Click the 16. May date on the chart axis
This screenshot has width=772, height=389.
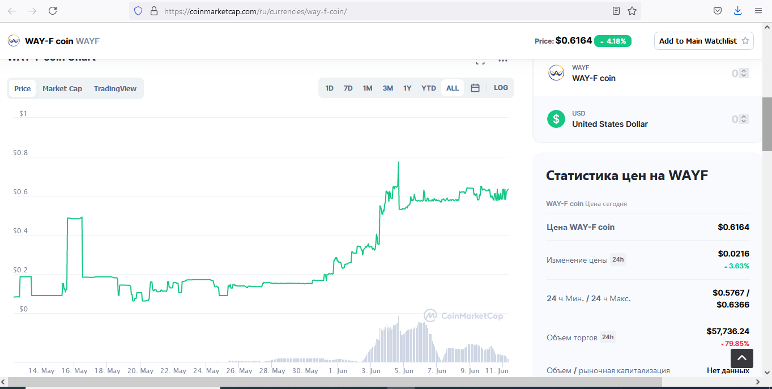point(75,371)
